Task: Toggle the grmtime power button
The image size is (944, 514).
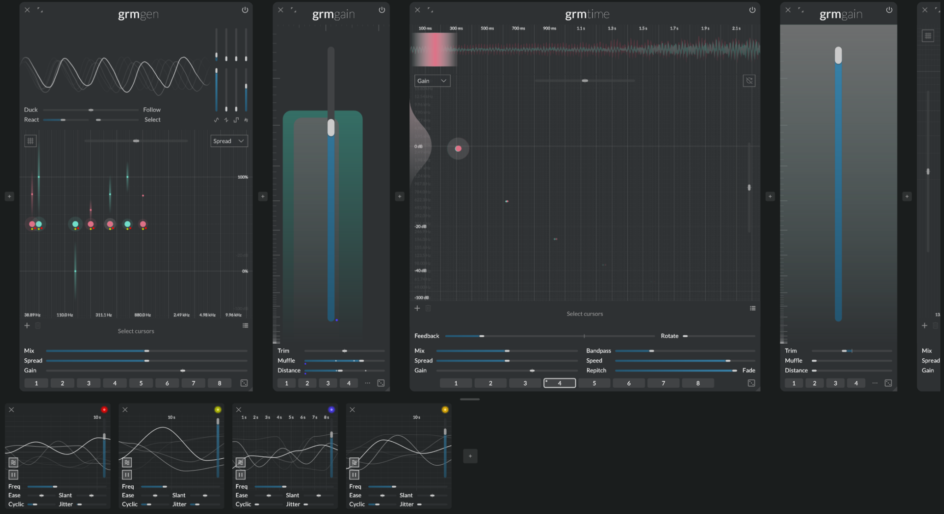Action: click(752, 10)
